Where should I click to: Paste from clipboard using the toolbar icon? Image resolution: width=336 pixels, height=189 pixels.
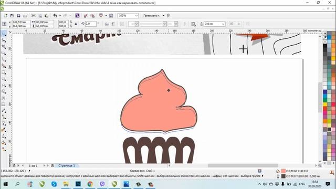click(46, 16)
